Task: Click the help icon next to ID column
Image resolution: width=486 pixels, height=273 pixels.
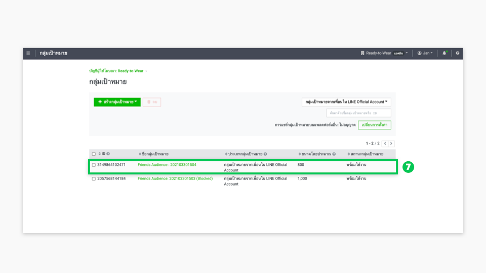Action: 108,154
